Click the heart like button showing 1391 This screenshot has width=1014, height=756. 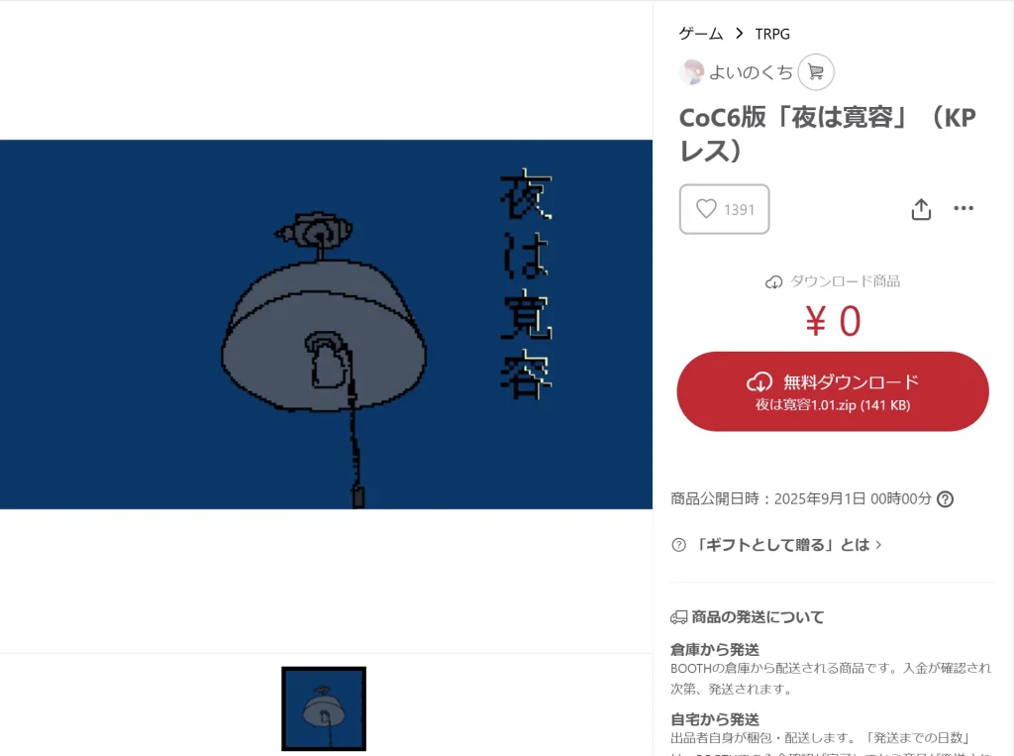724,209
